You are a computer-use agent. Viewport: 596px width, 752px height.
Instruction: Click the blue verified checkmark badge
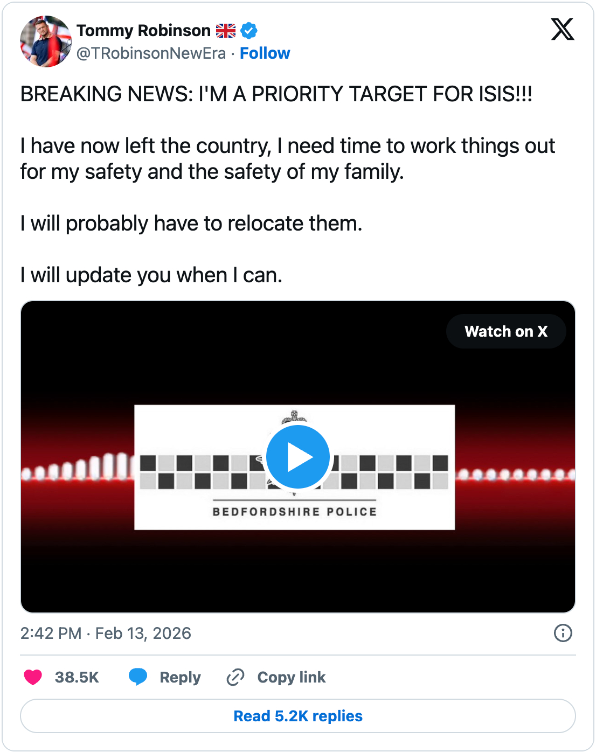249,31
